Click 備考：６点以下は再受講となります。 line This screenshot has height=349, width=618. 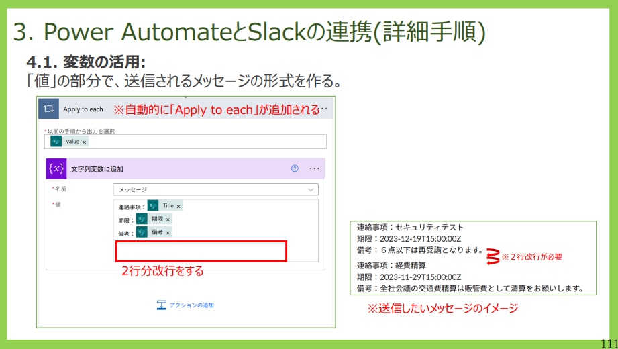420,250
